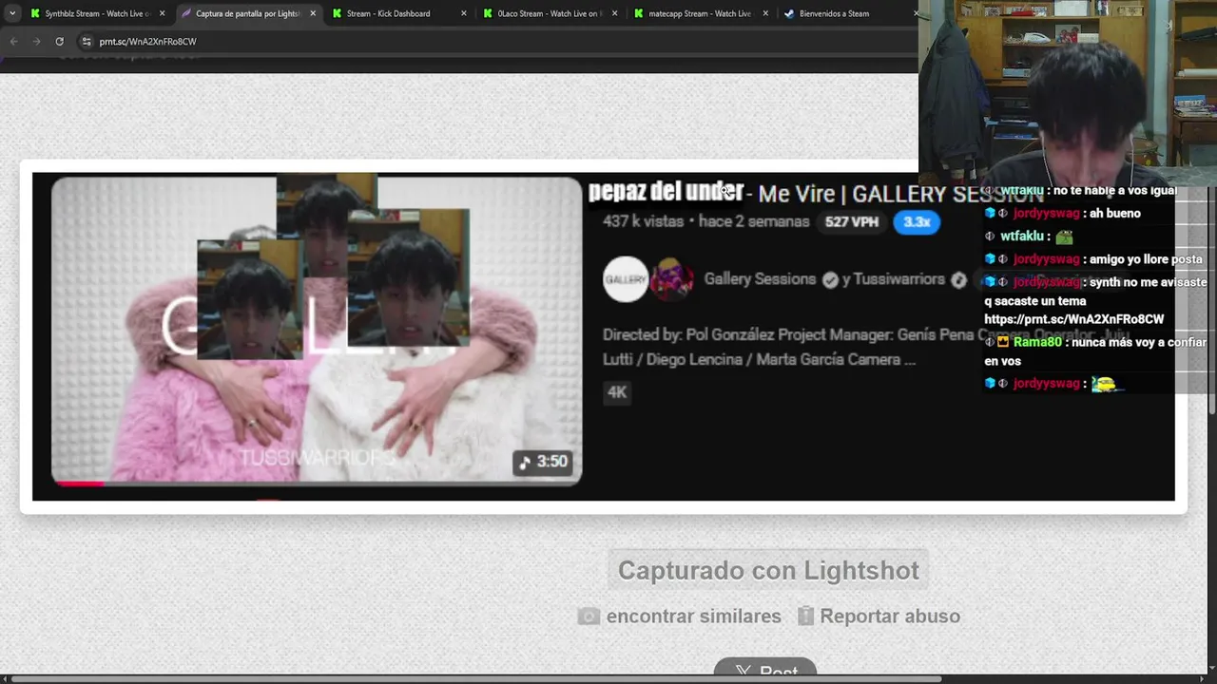The width and height of the screenshot is (1217, 684).
Task: Reload the current page
Action: pos(59,42)
